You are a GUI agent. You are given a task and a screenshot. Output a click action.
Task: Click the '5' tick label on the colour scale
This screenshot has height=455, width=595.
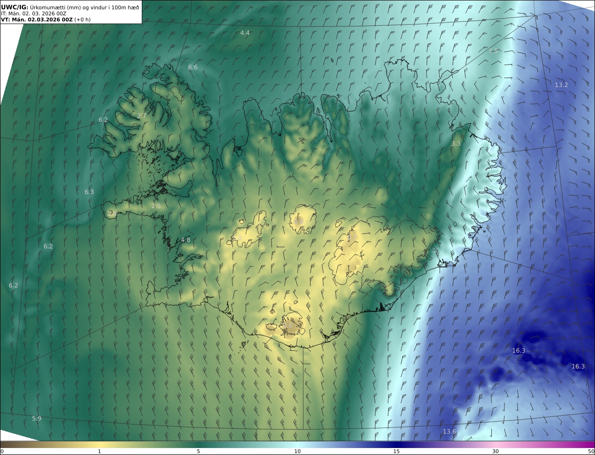198,451
